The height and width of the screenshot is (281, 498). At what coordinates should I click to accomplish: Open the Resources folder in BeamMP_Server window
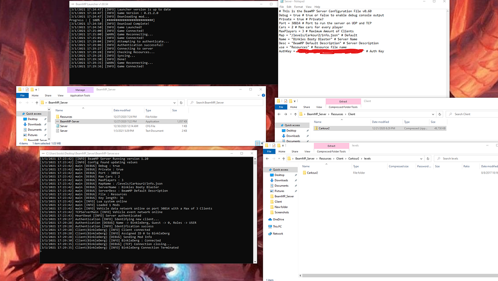[66, 117]
